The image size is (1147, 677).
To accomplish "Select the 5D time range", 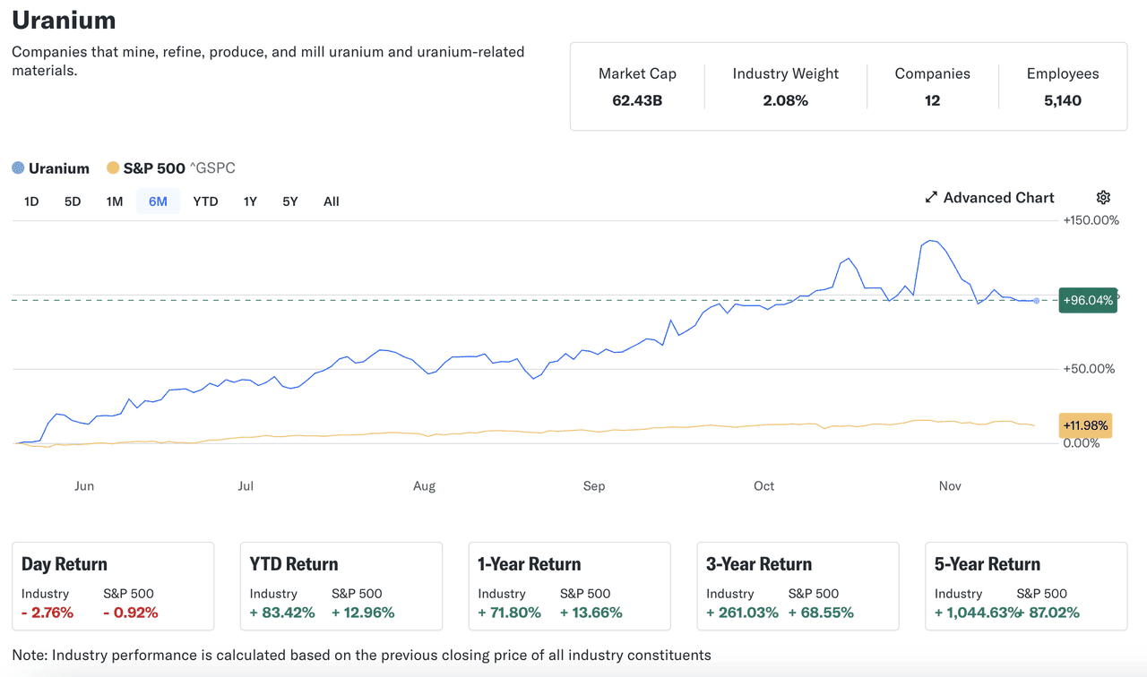I will click(73, 201).
